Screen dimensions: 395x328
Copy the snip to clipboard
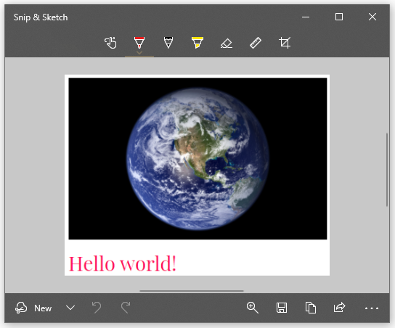click(310, 308)
